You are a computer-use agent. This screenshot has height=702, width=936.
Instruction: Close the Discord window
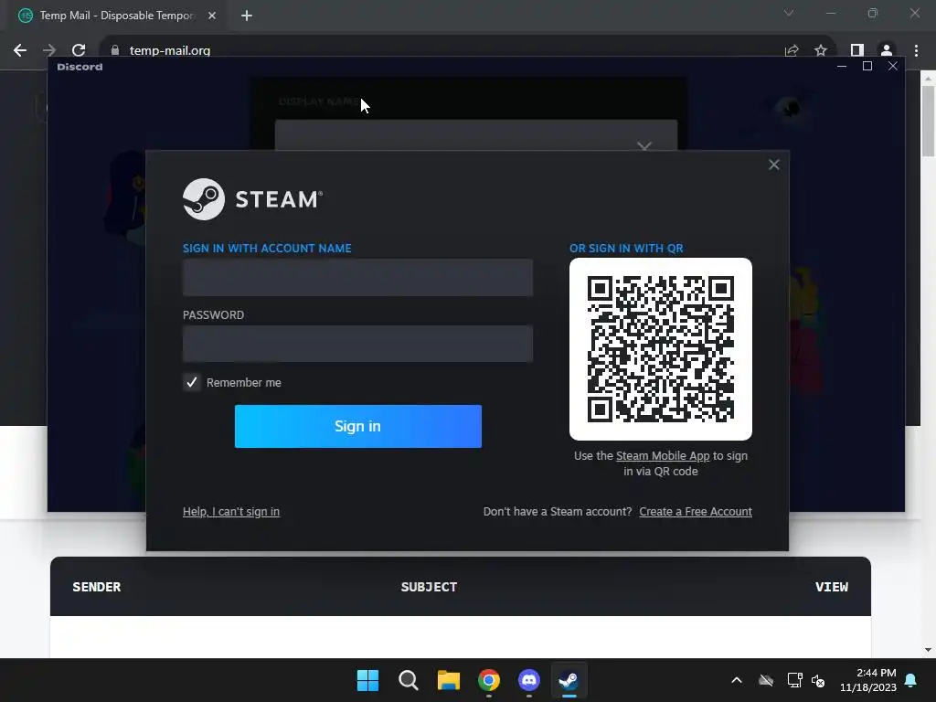893,66
